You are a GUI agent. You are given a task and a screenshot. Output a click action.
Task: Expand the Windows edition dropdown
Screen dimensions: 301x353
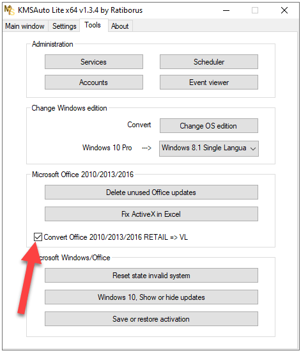coord(209,148)
